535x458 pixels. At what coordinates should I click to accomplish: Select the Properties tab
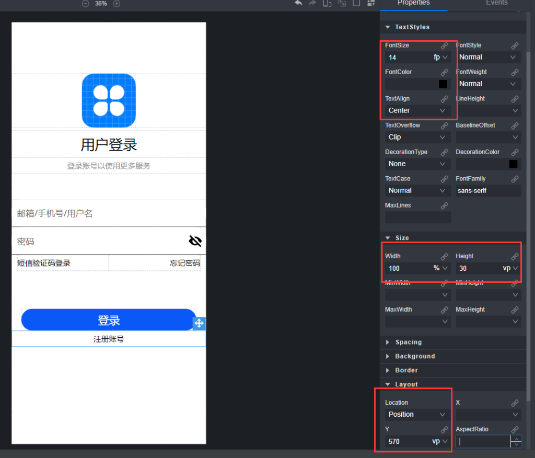[413, 3]
